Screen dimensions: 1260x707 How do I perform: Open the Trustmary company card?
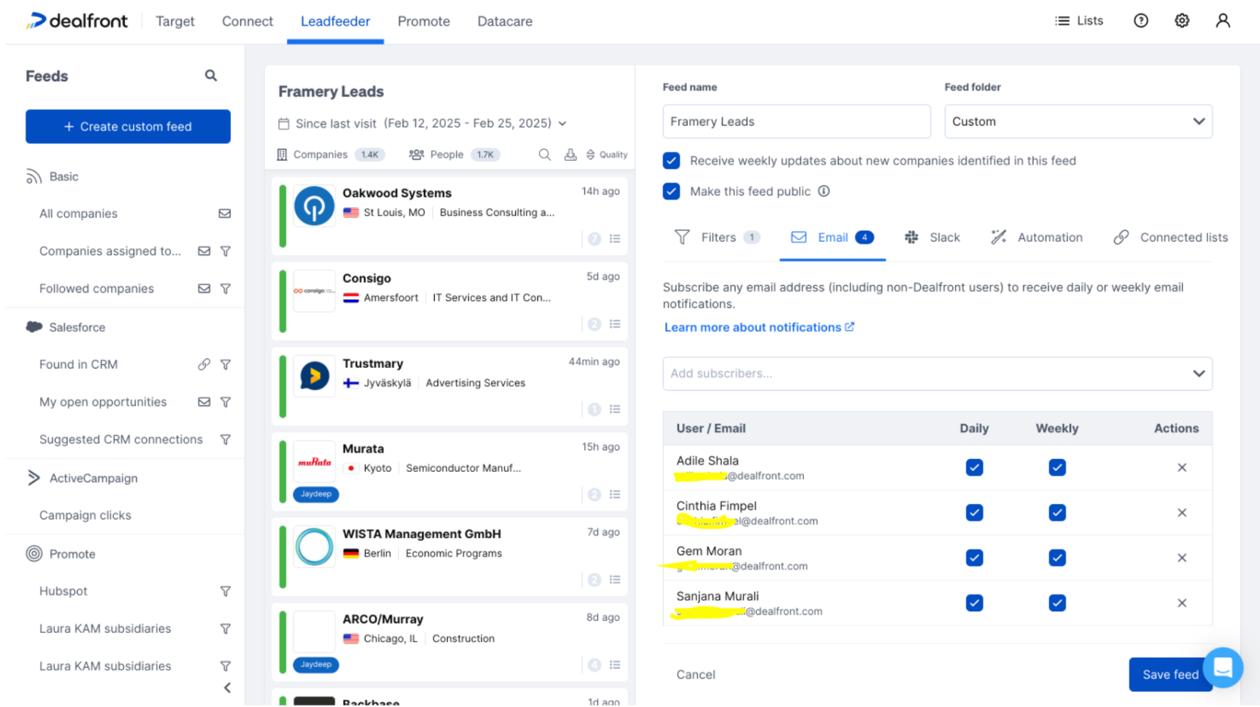pos(450,386)
